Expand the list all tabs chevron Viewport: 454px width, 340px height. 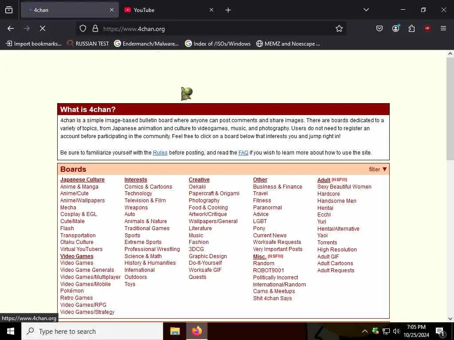366,10
